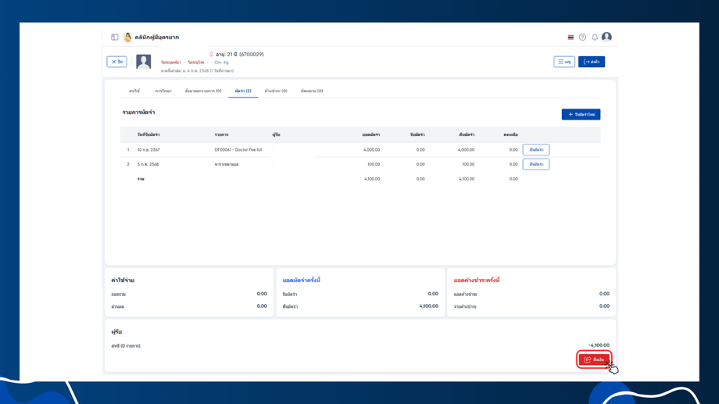Screen dimensions: 719x404
Task: Refund the DF00061 Doctor Fee deposit
Action: click(536, 149)
